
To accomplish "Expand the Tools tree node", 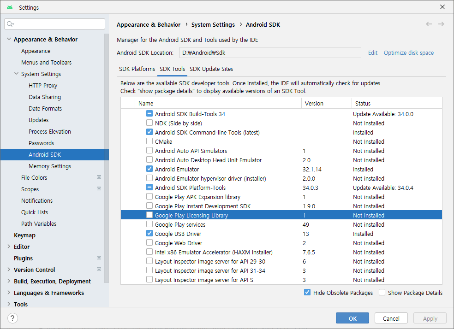I will click(x=9, y=304).
